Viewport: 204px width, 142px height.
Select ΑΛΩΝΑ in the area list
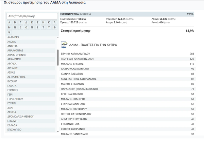tap(31, 42)
